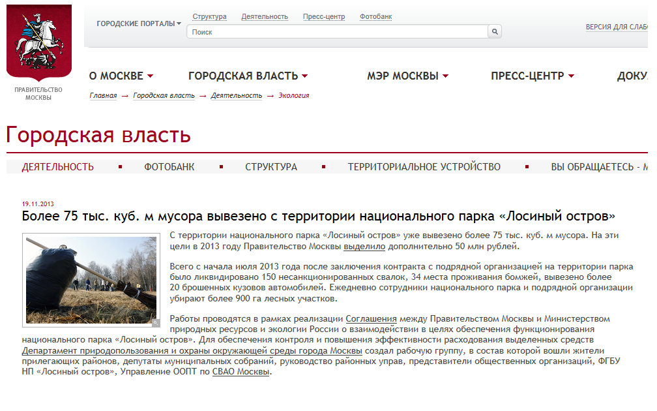Click the search magnifier button

(495, 31)
